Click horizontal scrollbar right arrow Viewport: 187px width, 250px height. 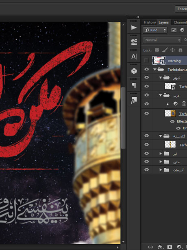tap(118, 248)
